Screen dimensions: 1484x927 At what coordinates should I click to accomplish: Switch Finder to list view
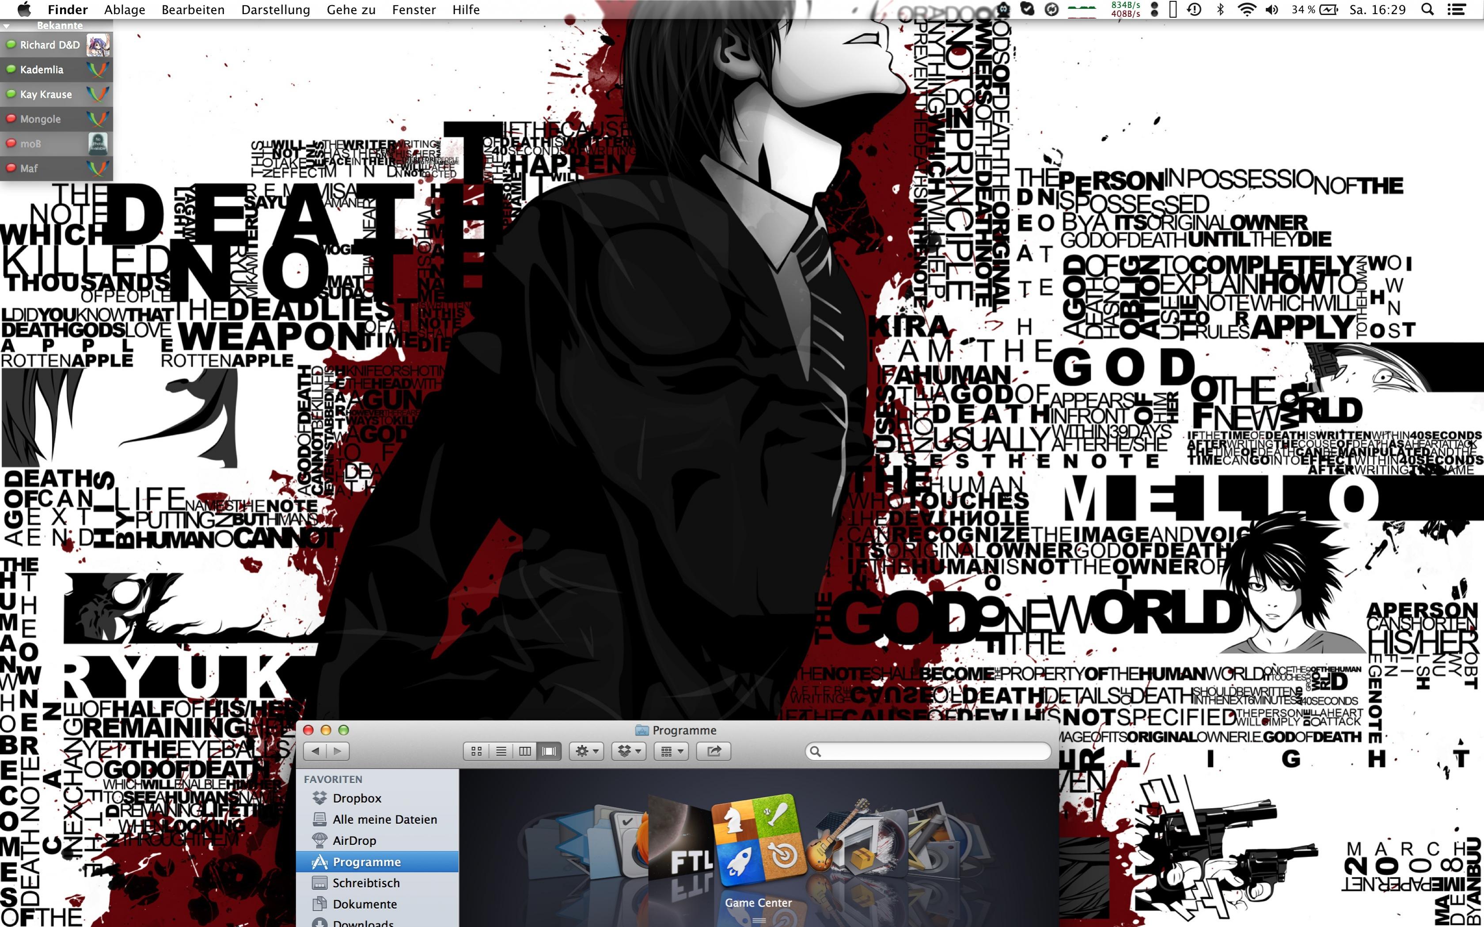[501, 751]
